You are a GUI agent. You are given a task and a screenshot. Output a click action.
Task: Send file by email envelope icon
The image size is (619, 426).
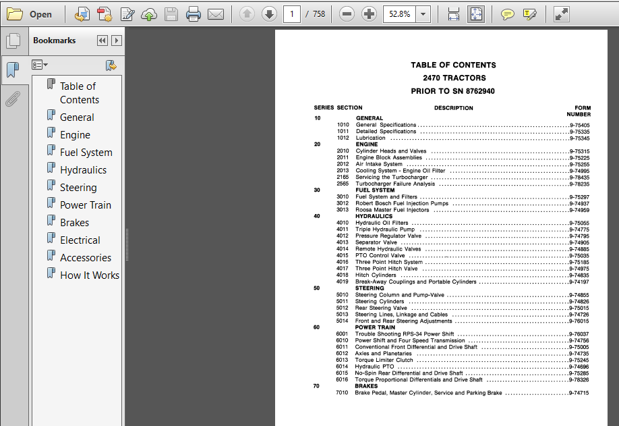216,15
